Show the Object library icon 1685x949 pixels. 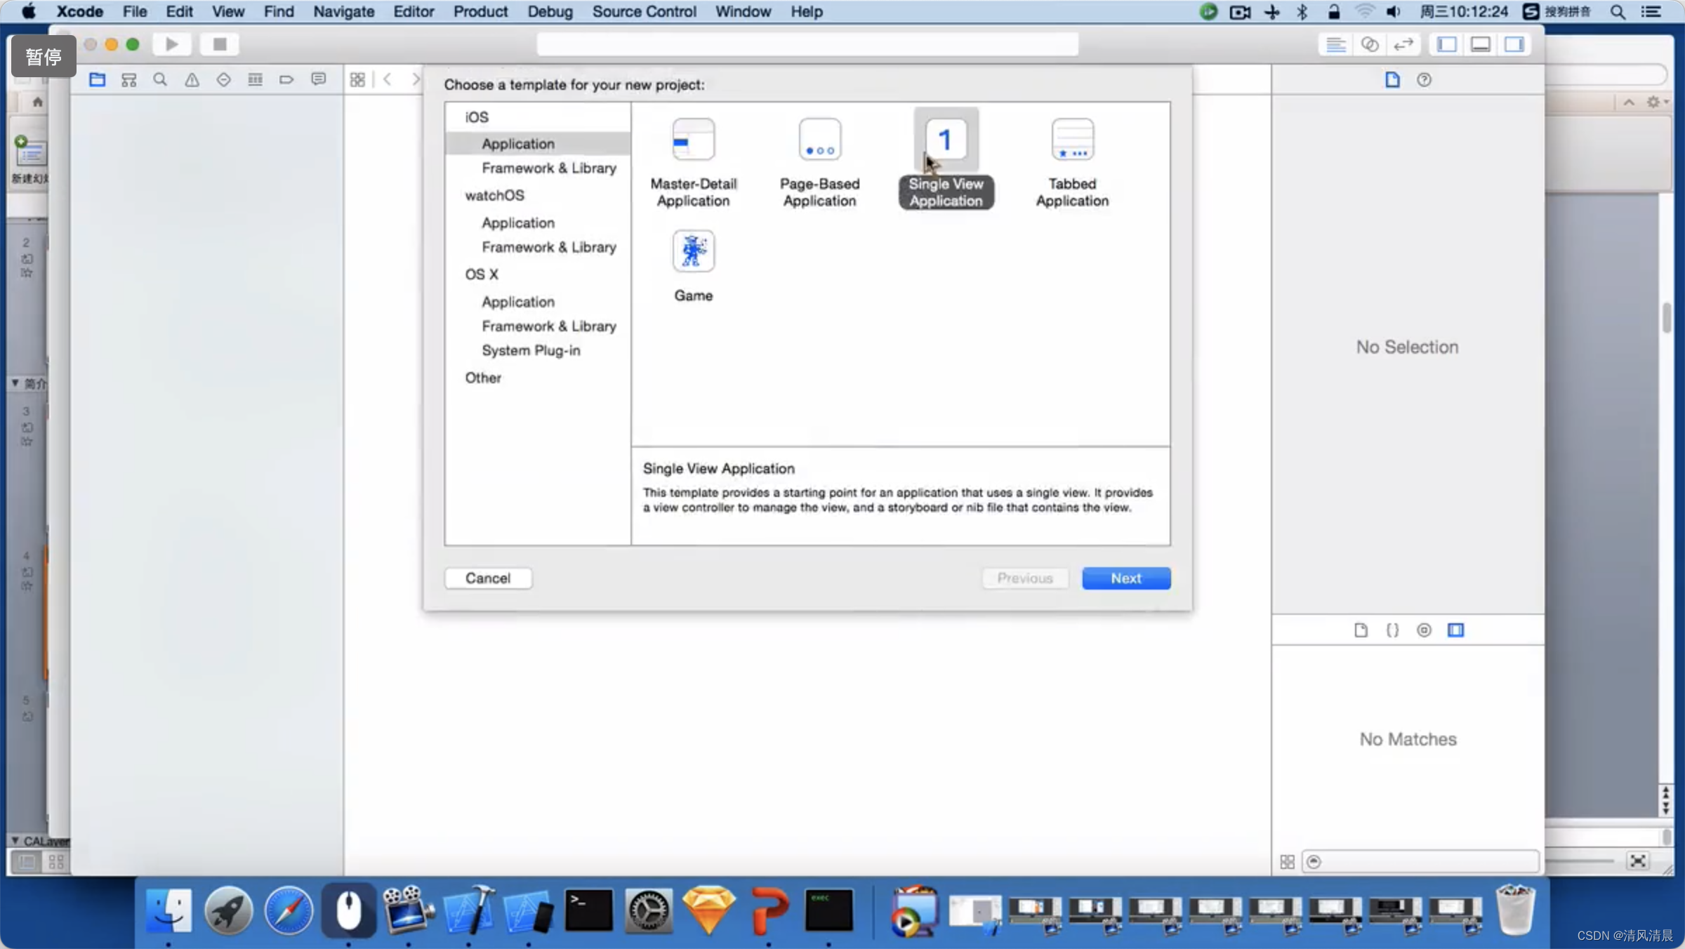pyautogui.click(x=1424, y=630)
